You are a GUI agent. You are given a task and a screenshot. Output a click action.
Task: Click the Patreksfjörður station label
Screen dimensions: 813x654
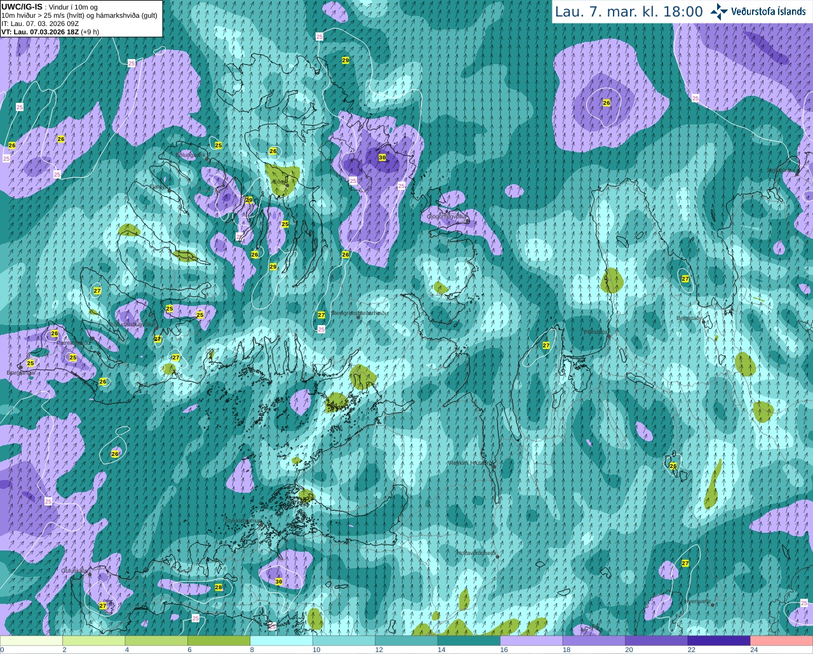coord(74,343)
